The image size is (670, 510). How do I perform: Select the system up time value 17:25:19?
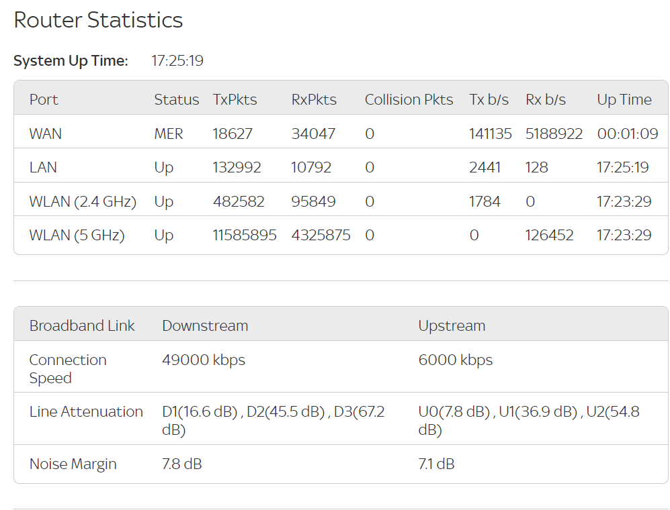[x=177, y=61]
